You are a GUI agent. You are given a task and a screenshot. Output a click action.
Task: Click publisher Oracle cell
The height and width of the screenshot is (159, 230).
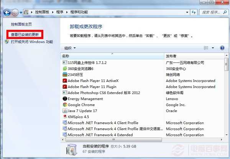[171, 111]
